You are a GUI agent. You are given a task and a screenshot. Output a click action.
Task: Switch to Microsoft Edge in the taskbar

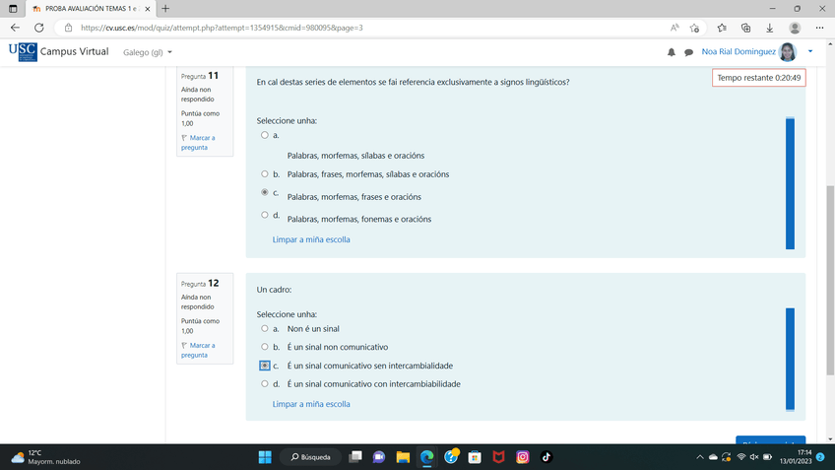point(426,457)
